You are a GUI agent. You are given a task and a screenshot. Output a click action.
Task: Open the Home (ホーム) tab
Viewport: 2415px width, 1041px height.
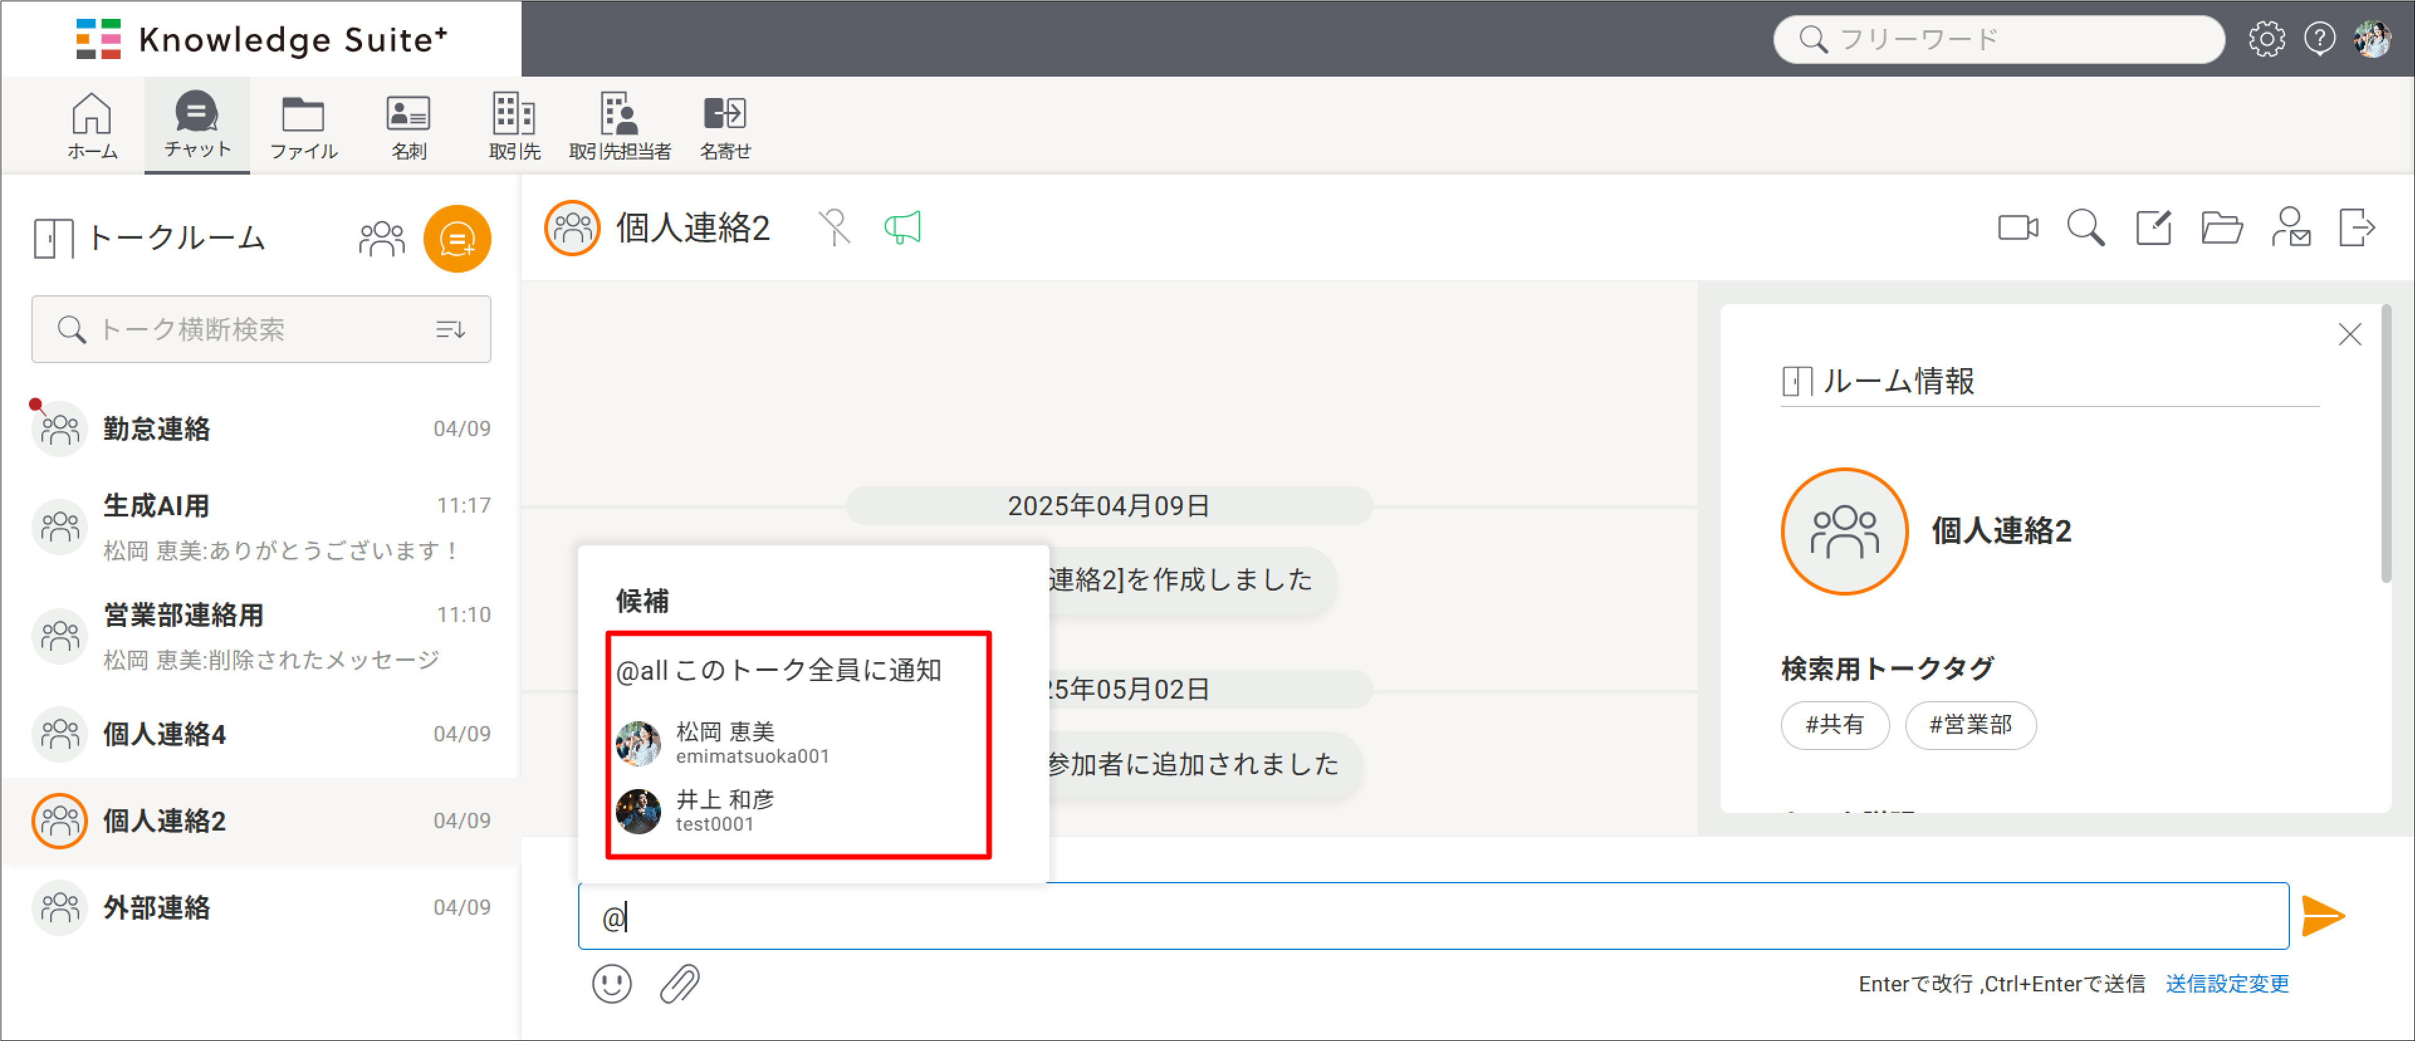coord(92,126)
